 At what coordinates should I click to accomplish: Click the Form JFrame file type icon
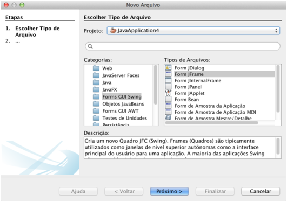coord(168,74)
